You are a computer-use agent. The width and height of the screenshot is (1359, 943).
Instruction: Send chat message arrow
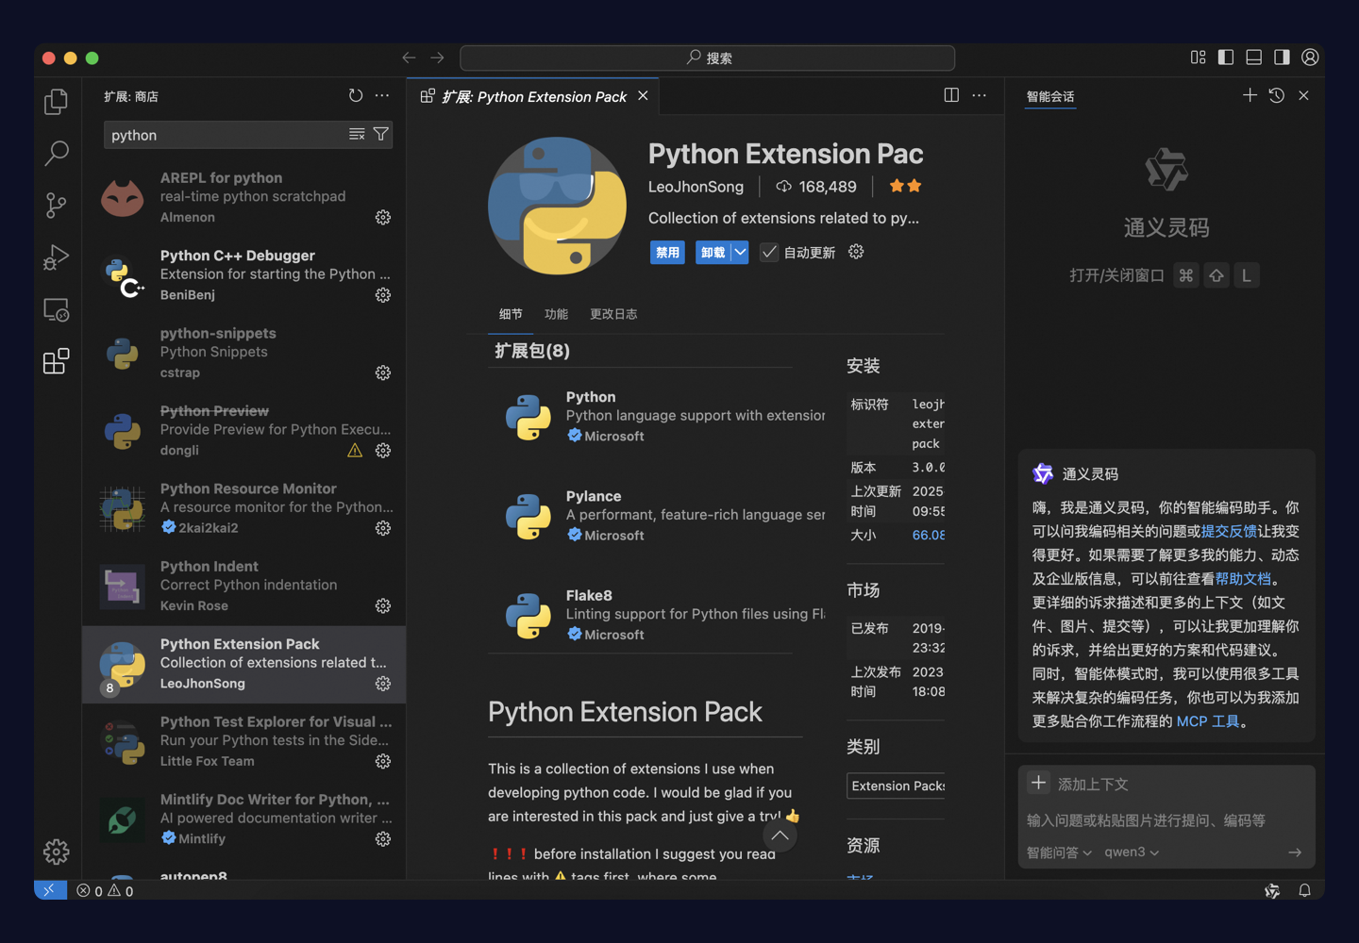pos(1294,852)
